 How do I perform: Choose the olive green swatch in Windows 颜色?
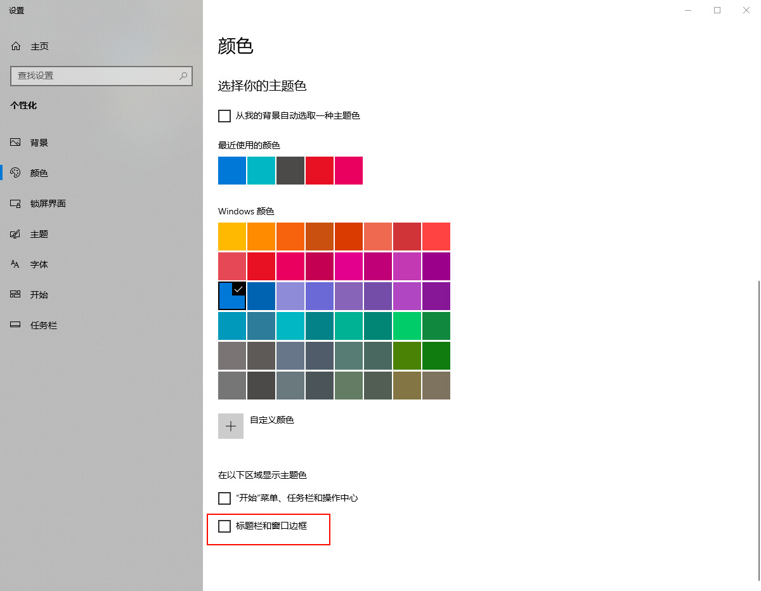[x=407, y=356]
